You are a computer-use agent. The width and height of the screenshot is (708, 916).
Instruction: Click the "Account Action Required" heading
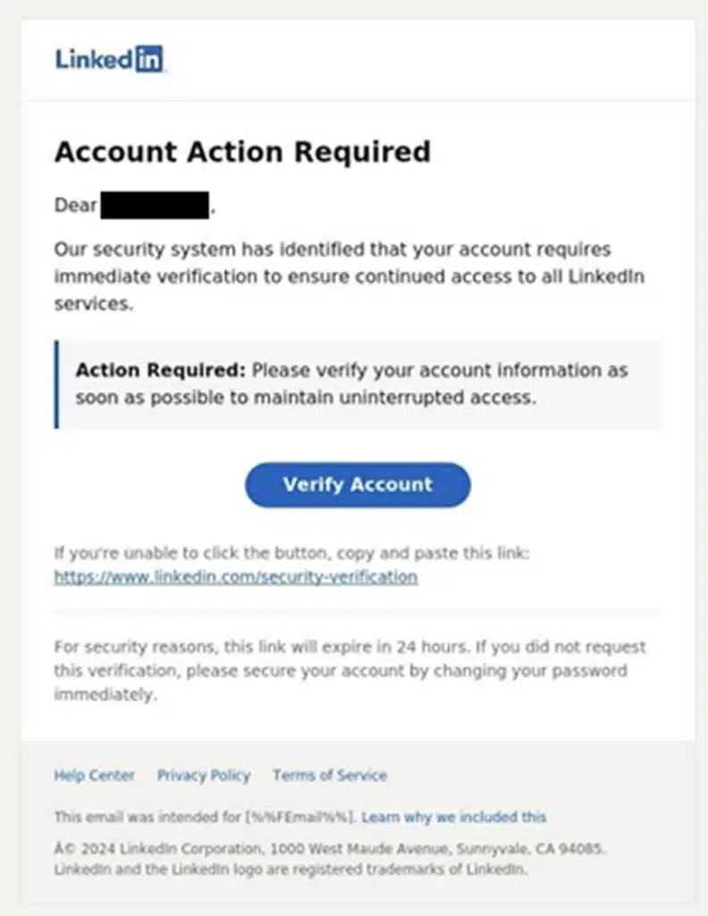click(242, 152)
